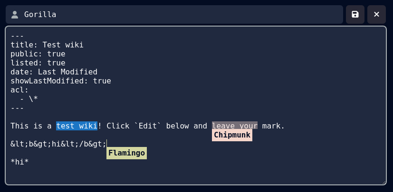Click the word 'mark.' in the sentence
This screenshot has width=393, height=192.
tap(273, 126)
